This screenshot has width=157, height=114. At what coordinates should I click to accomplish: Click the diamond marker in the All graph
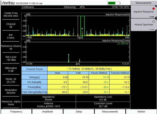(82, 29)
